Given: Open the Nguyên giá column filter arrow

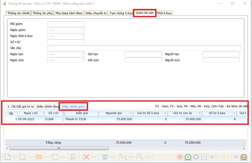Looking at the screenshot, I should (131, 114).
